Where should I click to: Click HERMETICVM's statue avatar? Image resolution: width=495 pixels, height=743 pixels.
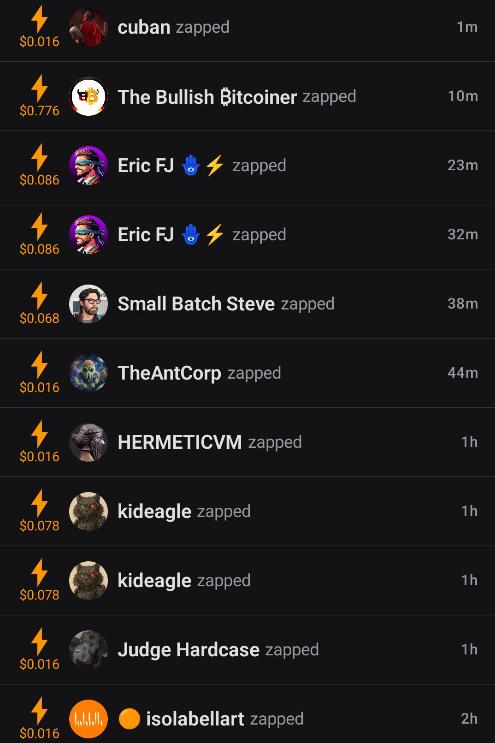point(88,442)
